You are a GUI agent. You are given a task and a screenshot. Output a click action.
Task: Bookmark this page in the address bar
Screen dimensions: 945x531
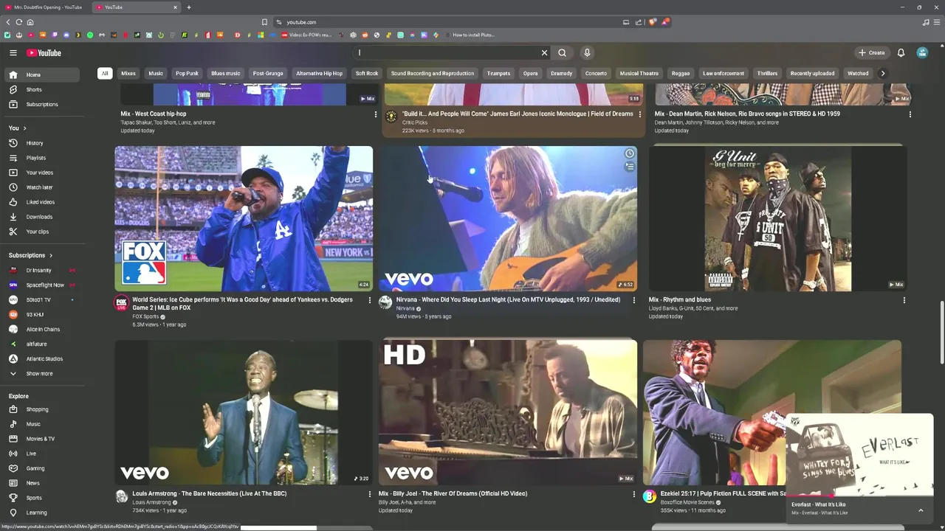coord(264,22)
